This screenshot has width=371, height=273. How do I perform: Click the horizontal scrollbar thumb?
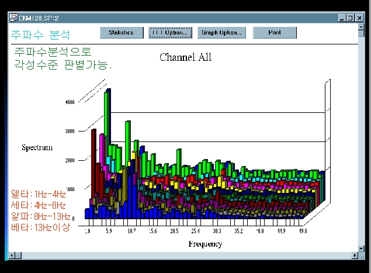[x=19, y=255]
